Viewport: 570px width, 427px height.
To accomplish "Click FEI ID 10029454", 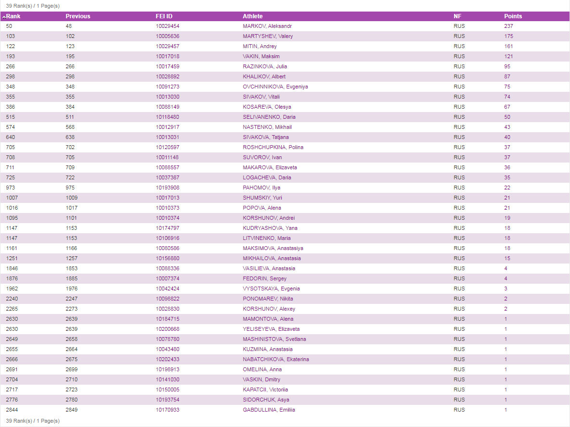I will pyautogui.click(x=168, y=26).
